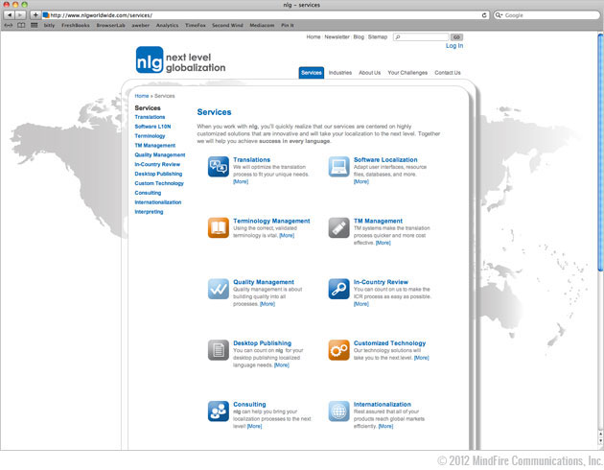Click More under Desktop Publishing
The image size is (604, 470).
click(282, 365)
